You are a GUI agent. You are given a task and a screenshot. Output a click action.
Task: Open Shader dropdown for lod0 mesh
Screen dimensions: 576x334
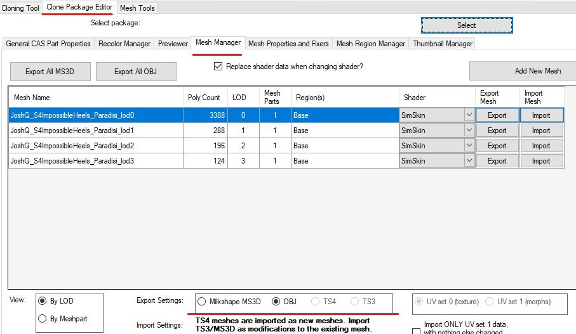pos(469,115)
